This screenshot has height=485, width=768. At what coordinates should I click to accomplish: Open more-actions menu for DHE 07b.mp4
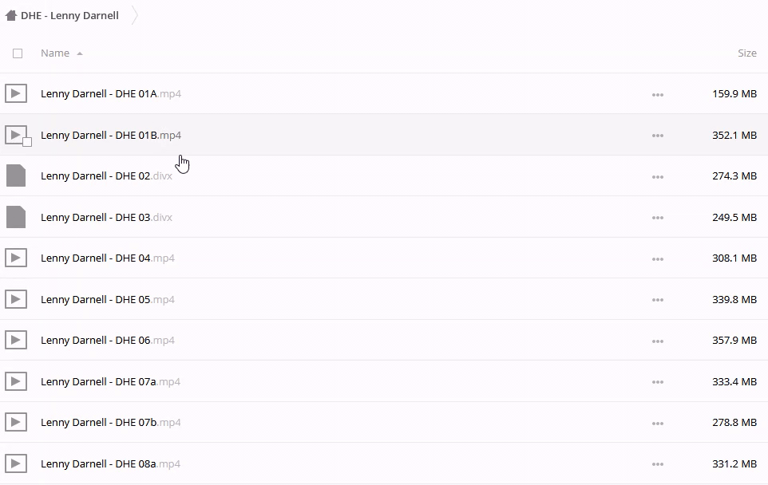(657, 423)
